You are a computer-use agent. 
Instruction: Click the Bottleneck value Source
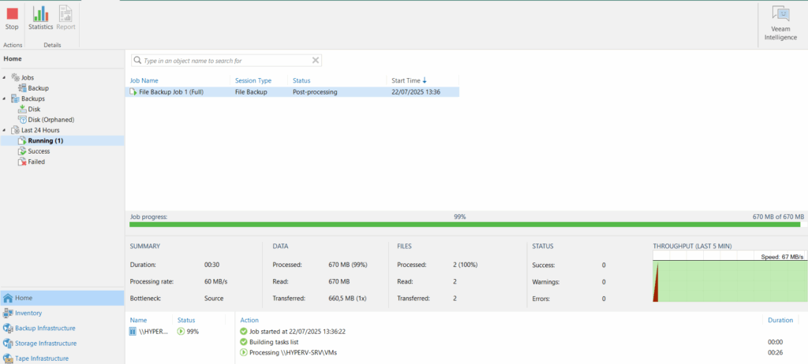(x=214, y=298)
